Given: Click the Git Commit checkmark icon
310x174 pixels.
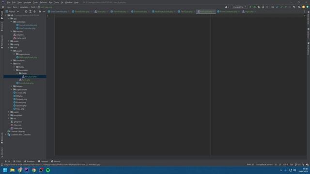Looking at the screenshot, I should pyautogui.click(x=281, y=7).
